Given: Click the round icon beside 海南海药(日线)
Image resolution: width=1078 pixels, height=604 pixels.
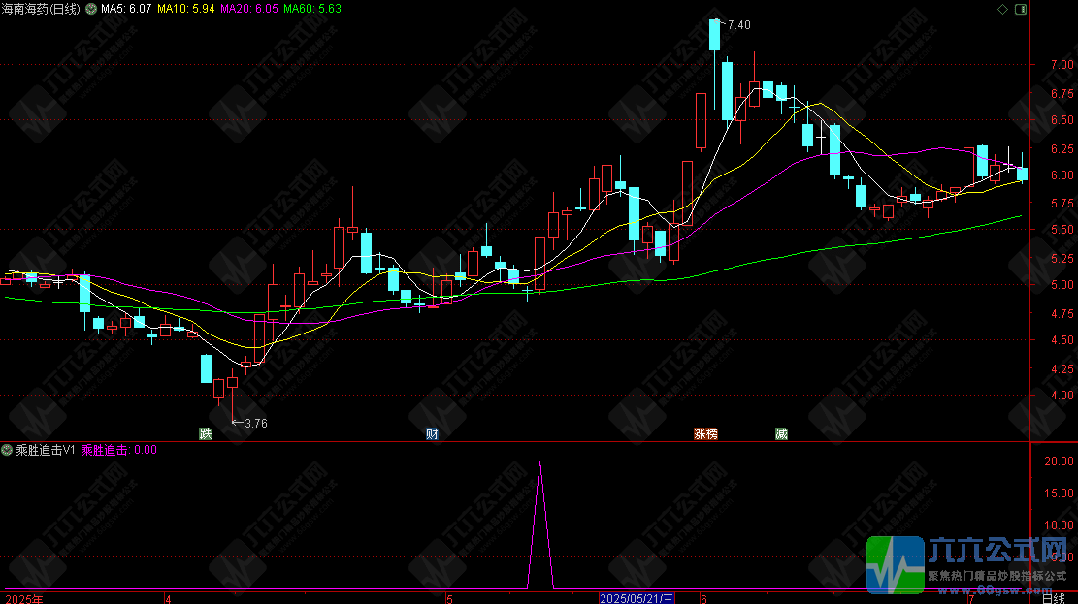Looking at the screenshot, I should click(x=91, y=9).
